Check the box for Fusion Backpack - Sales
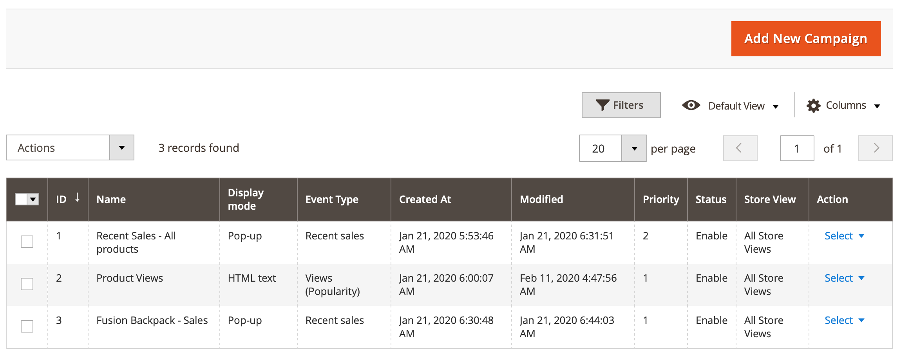Screen dimensions: 901x356 pyautogui.click(x=27, y=326)
